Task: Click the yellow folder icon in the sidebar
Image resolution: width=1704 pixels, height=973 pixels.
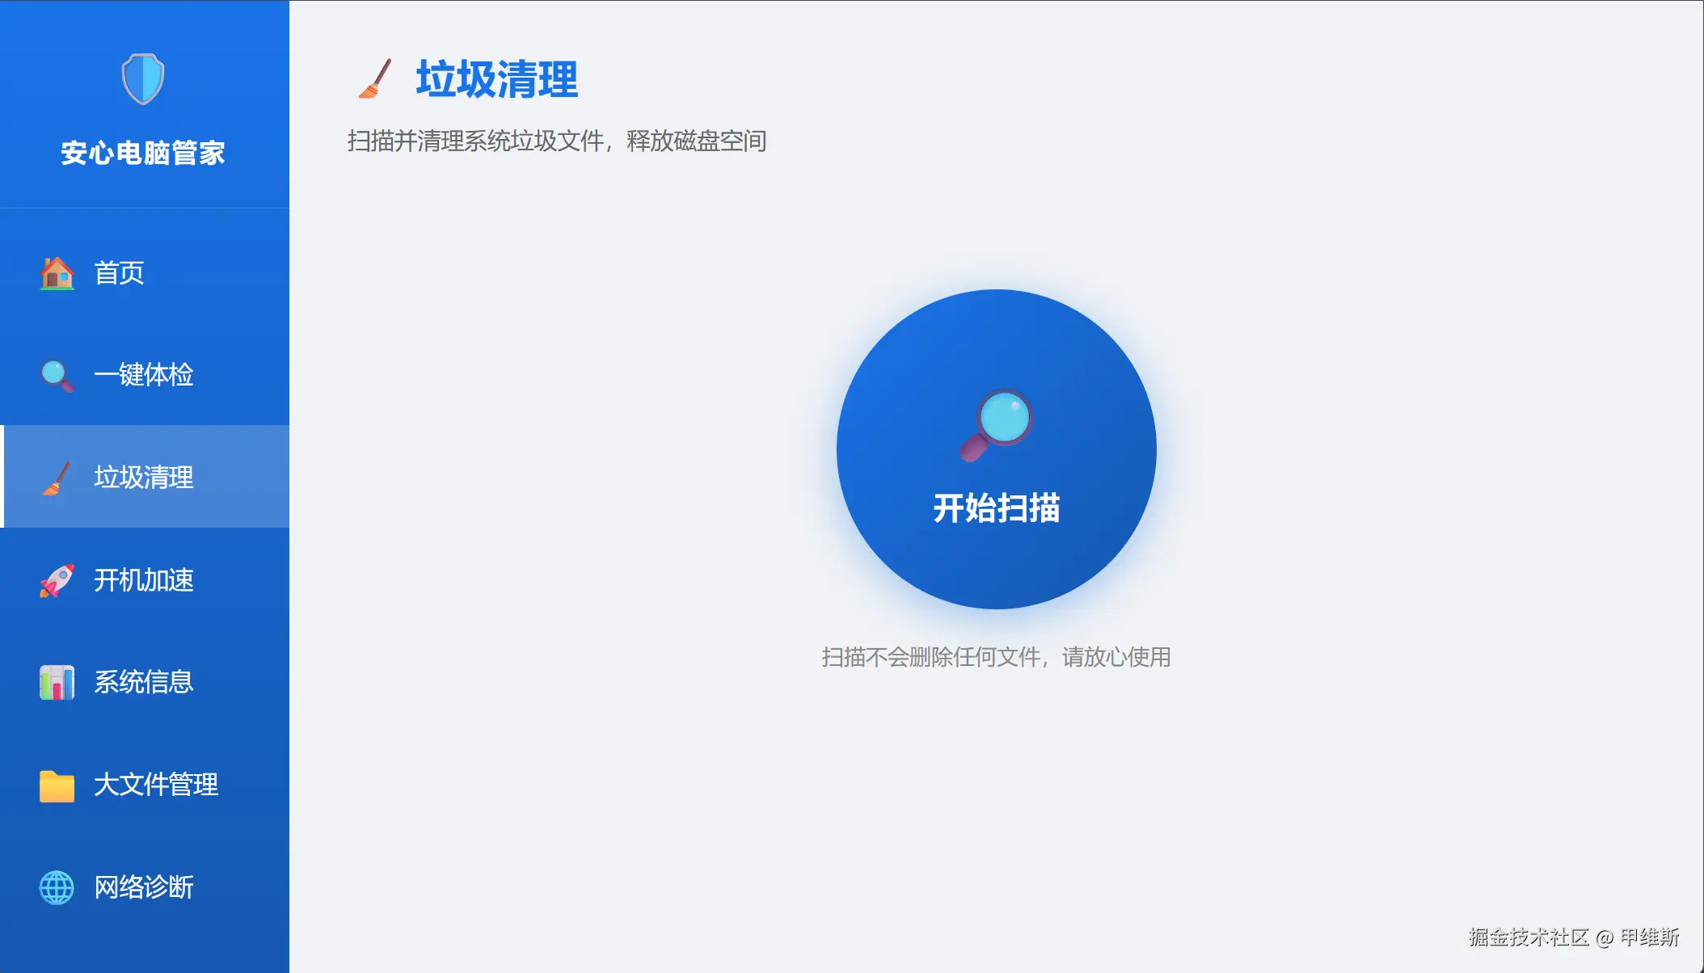Action: tap(57, 786)
